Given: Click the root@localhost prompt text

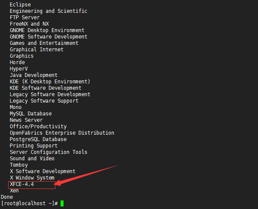Looking at the screenshot, I should coord(29,203).
